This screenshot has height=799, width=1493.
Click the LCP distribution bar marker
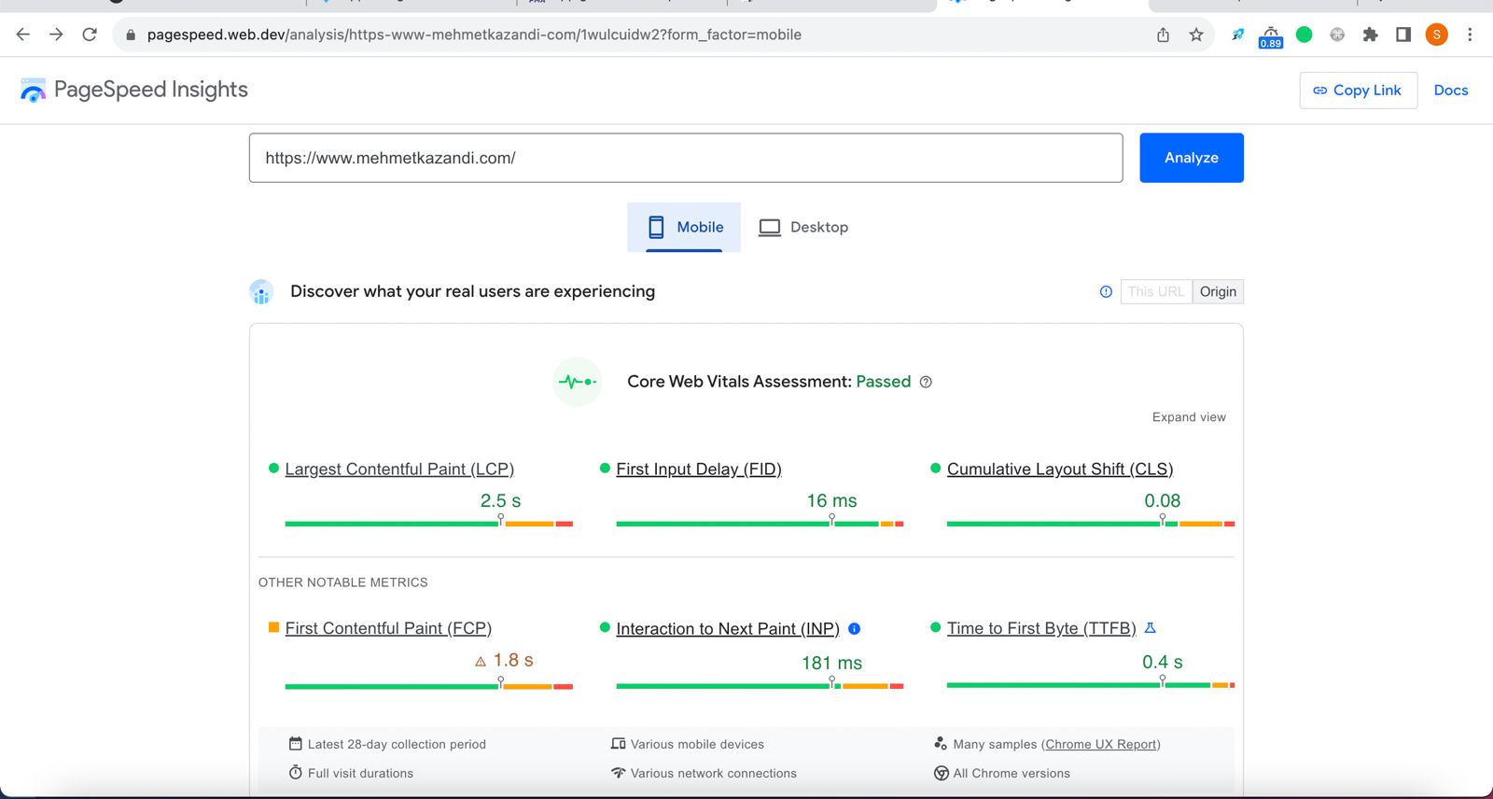coord(501,519)
